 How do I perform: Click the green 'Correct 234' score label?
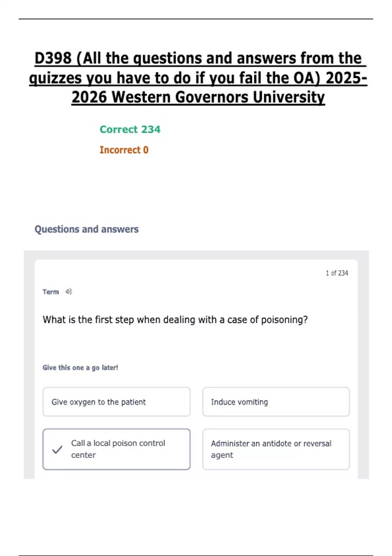point(130,129)
